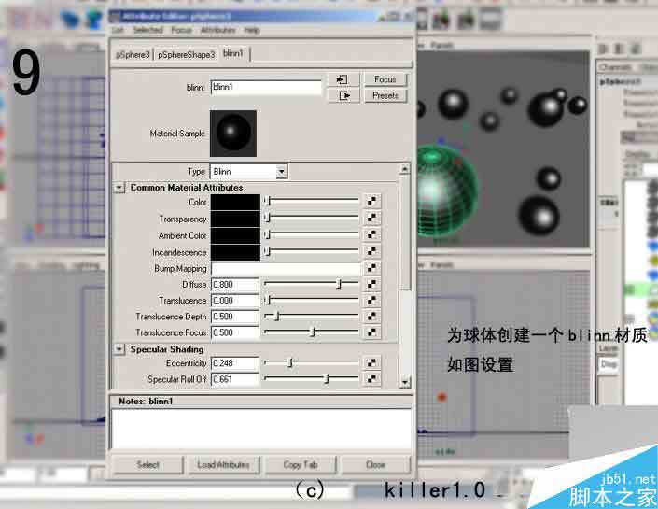
Task: Open texture map button for Eccentricity
Action: (371, 363)
